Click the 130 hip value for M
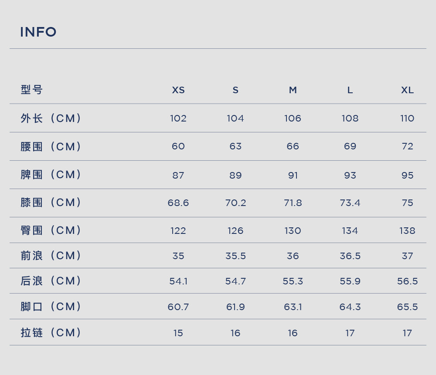This screenshot has width=436, height=375. [293, 230]
